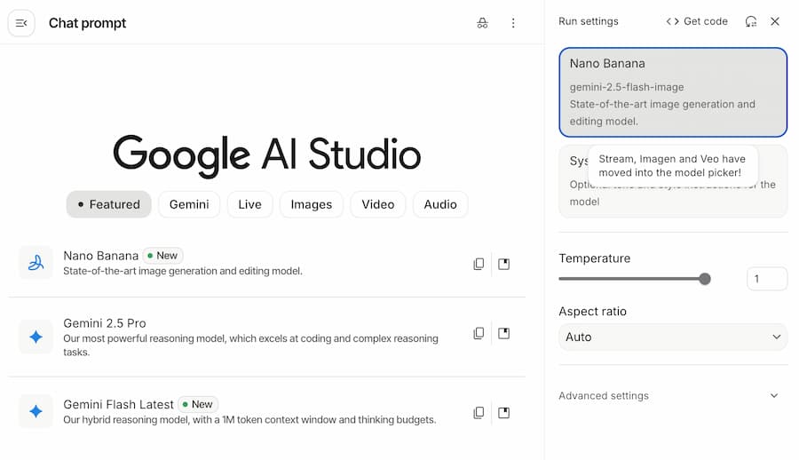Close the Run settings panel

point(775,21)
